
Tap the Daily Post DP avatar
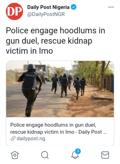(x=14, y=11)
